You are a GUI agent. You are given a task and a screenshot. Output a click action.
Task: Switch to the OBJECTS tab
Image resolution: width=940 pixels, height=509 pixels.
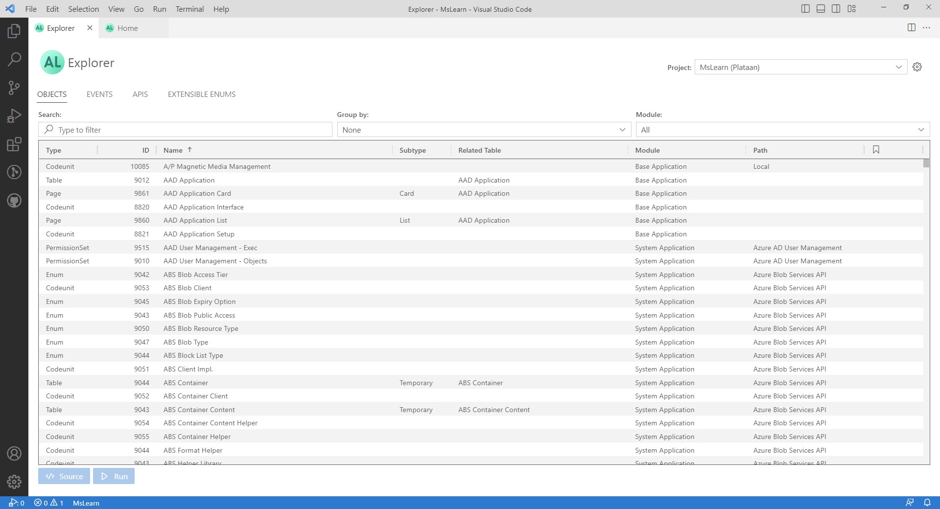pos(52,94)
